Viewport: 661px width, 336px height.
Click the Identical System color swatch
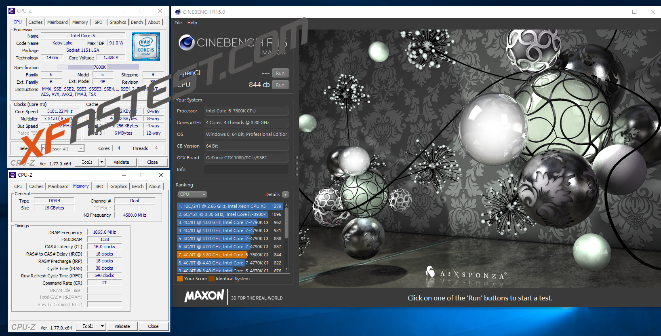[211, 279]
